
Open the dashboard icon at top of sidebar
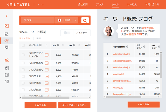6,26
